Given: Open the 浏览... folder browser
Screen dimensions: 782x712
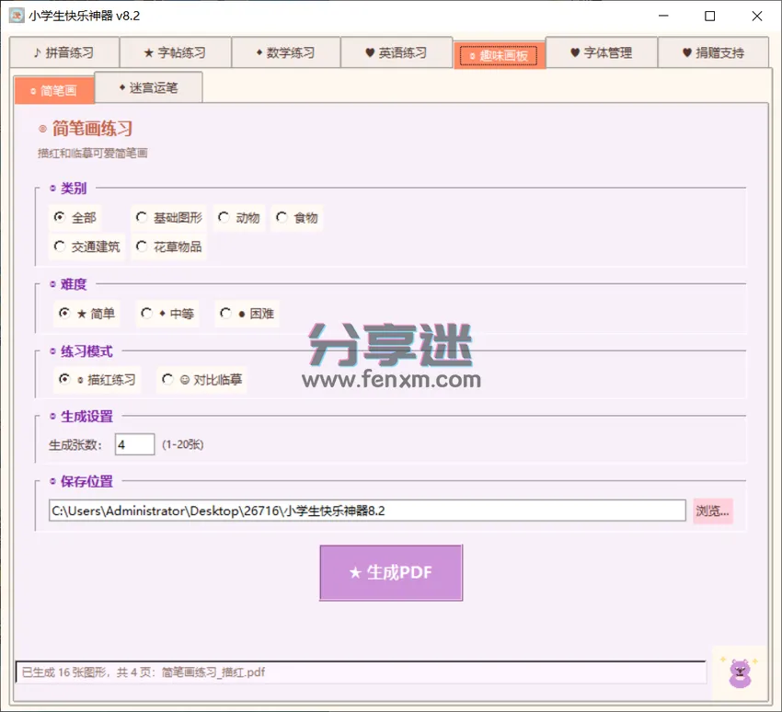Looking at the screenshot, I should pyautogui.click(x=713, y=511).
